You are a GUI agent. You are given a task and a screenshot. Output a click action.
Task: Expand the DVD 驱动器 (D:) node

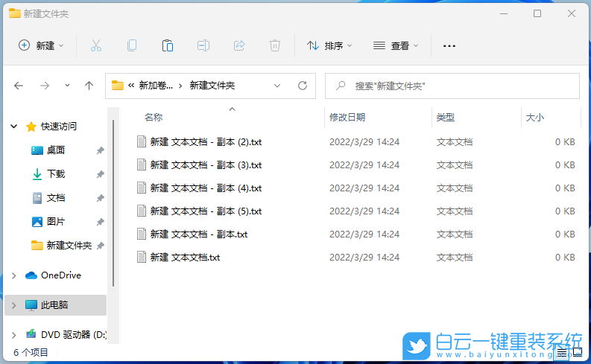(14, 335)
